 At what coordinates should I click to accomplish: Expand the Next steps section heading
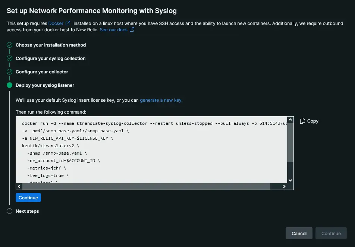click(27, 211)
